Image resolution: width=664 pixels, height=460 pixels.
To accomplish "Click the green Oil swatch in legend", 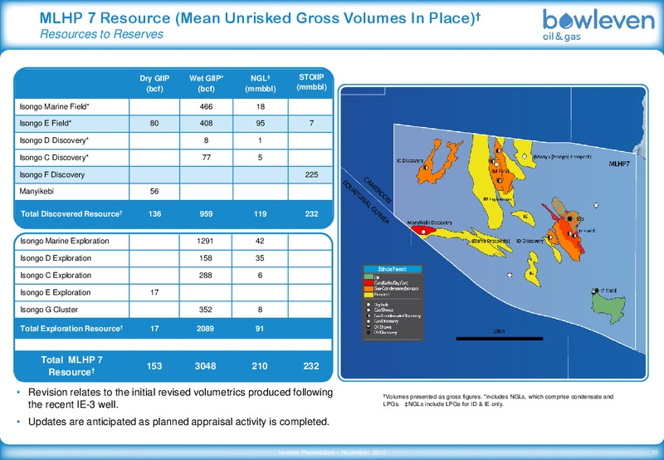I will (369, 277).
